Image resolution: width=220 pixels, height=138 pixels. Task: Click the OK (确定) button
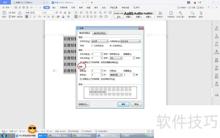pos(123,104)
